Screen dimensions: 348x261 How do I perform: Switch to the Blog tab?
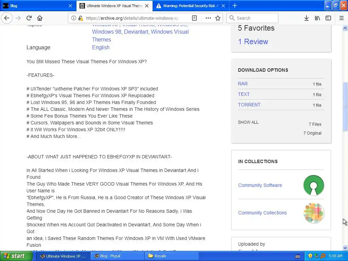point(38,6)
